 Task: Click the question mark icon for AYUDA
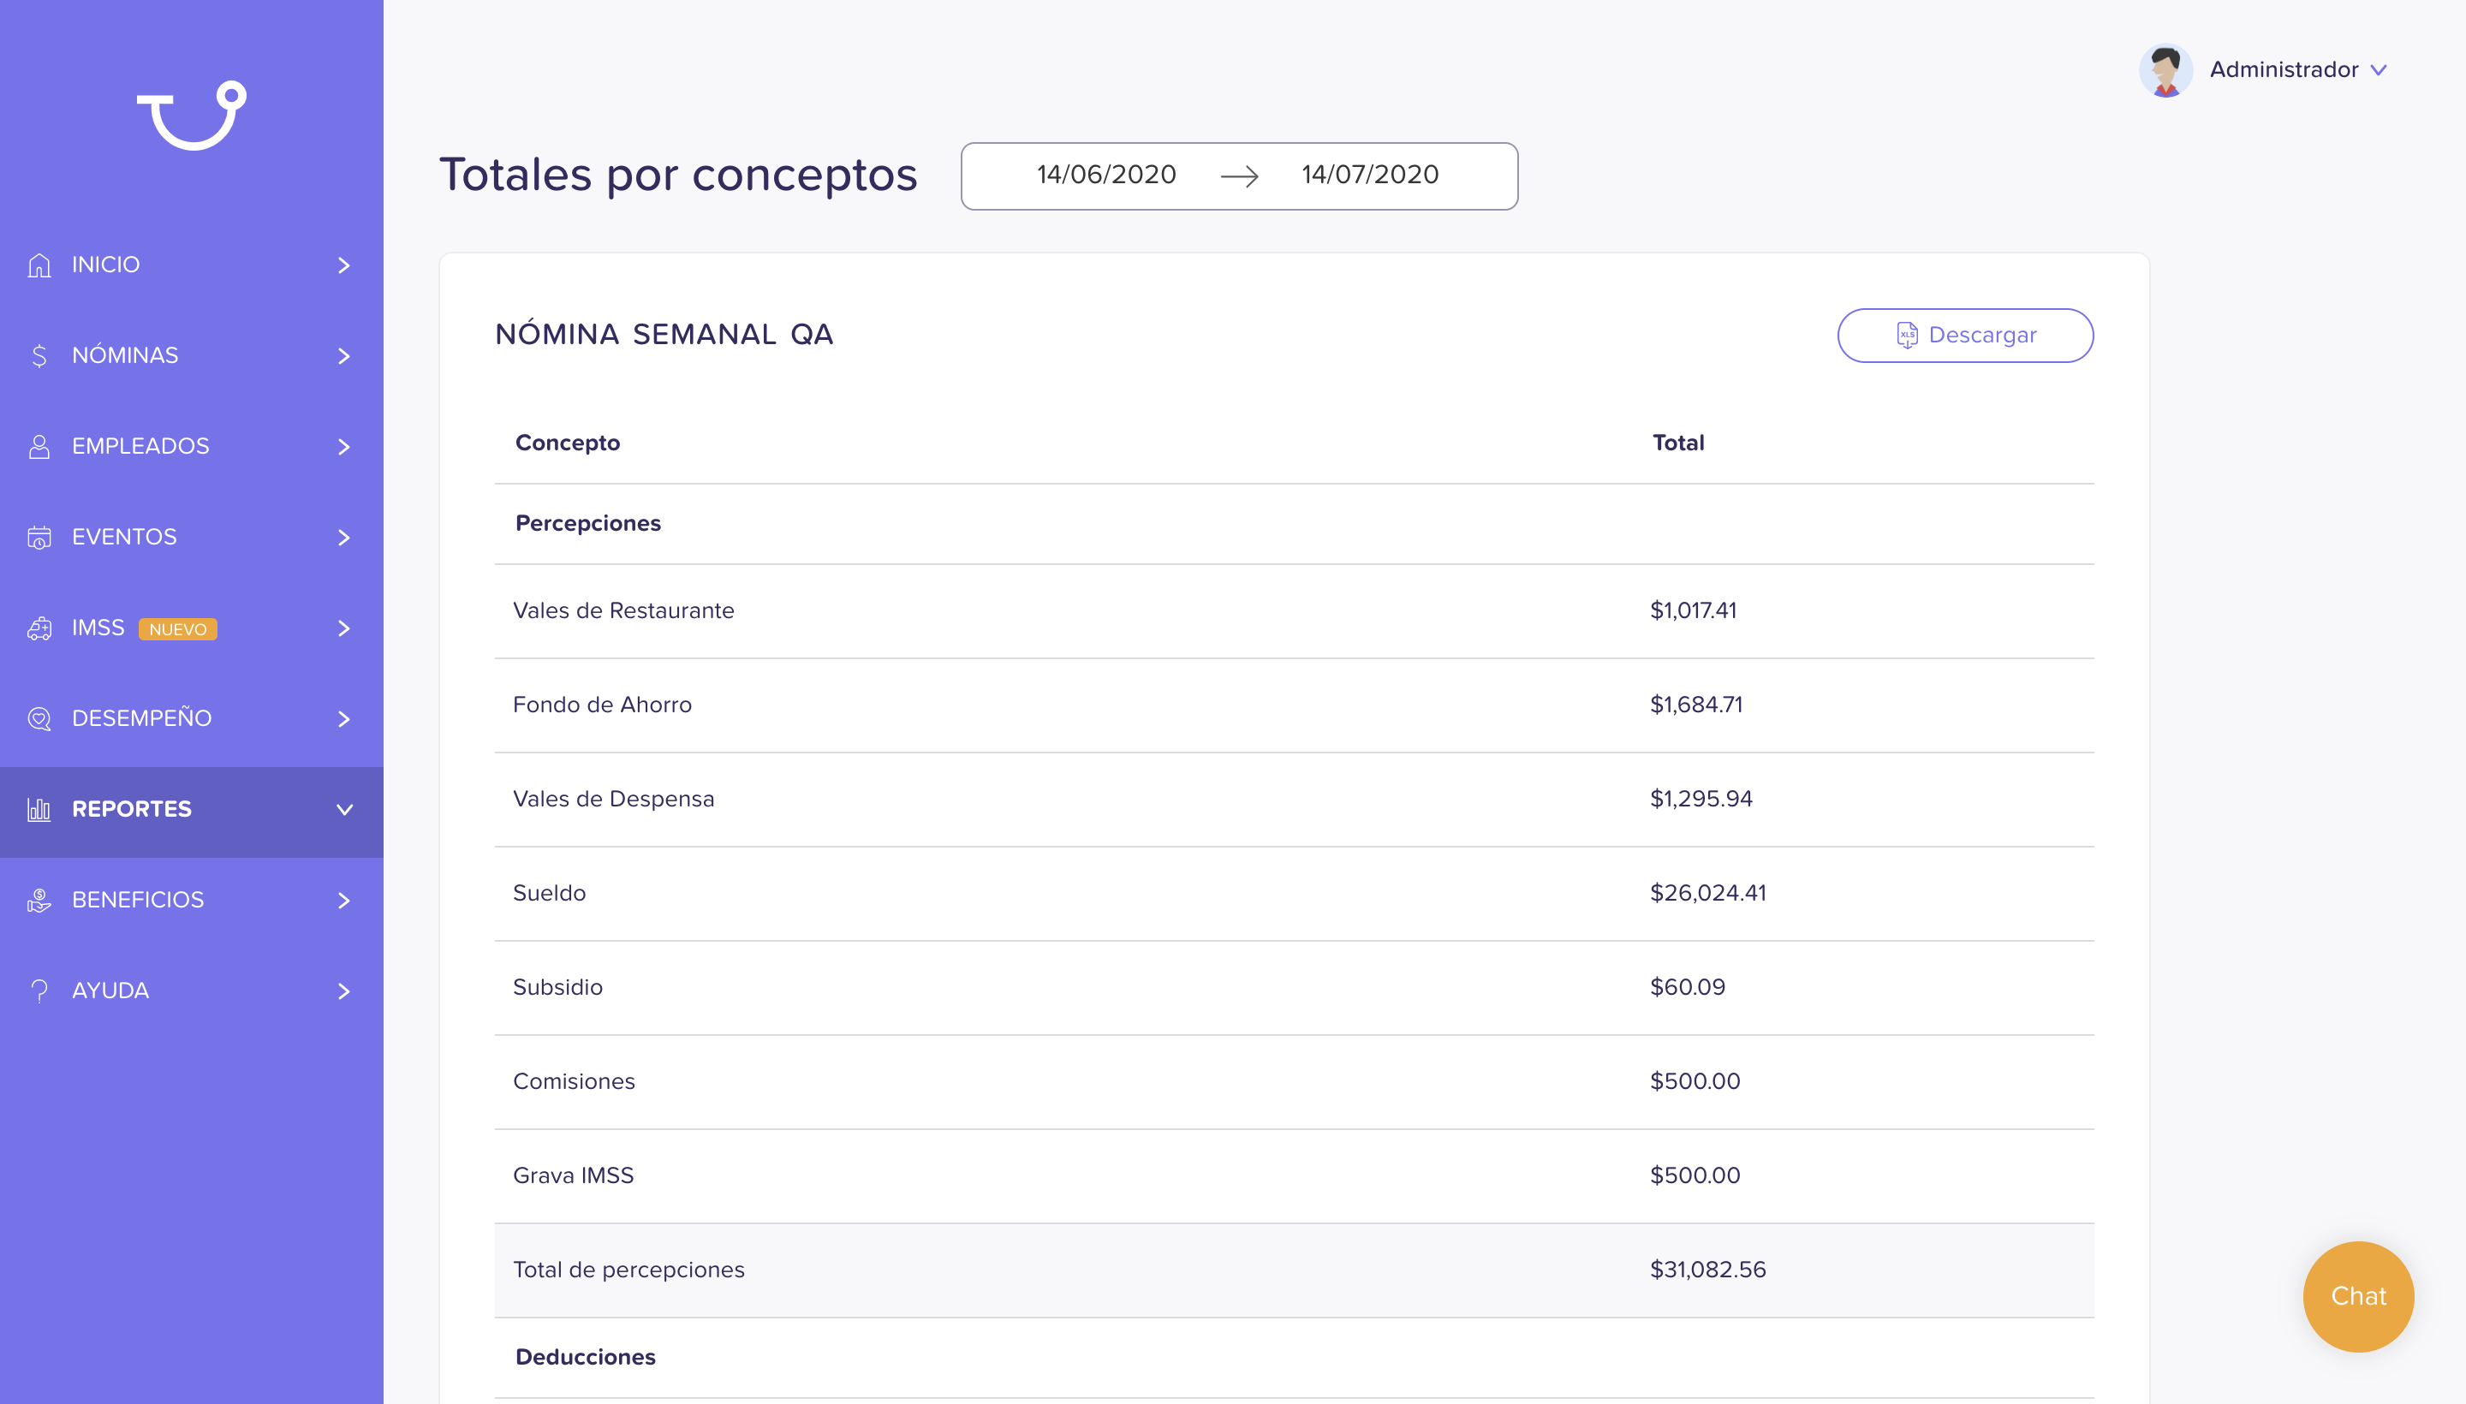[x=39, y=991]
